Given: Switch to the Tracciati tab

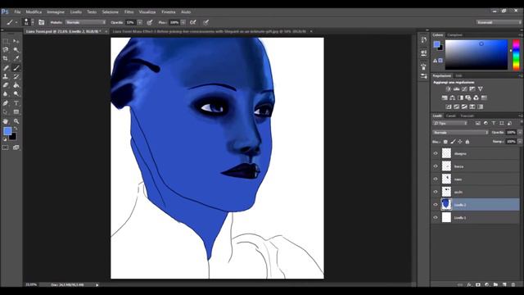Looking at the screenshot, I should pos(468,116).
